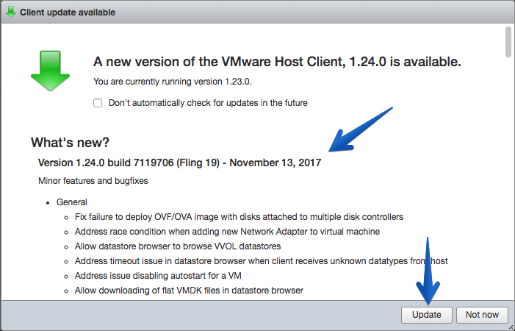Dismiss the dialog with Not now
Viewport: 515px width, 331px height.
[482, 315]
